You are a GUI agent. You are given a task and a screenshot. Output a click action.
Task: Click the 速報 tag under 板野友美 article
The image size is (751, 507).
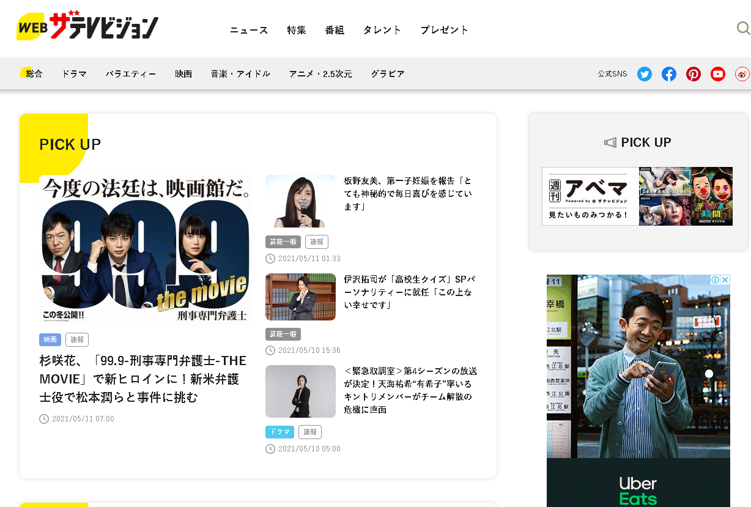pyautogui.click(x=317, y=242)
